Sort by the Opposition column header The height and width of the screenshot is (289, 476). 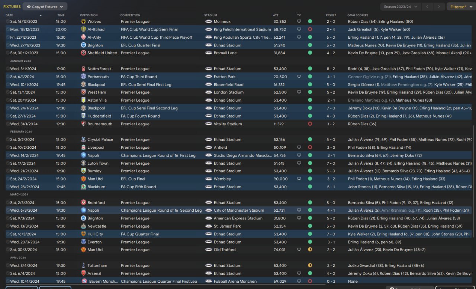pos(89,15)
